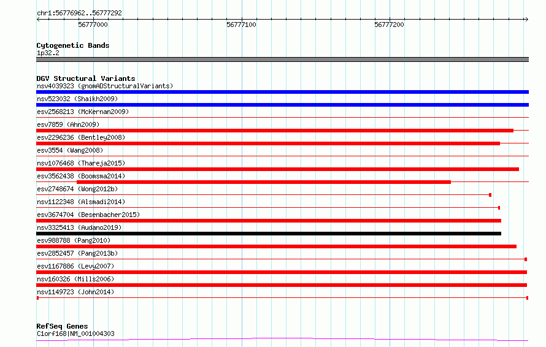Open the RefSeq Genes track title
Screen dimensions: 546x347
[x=62, y=326]
